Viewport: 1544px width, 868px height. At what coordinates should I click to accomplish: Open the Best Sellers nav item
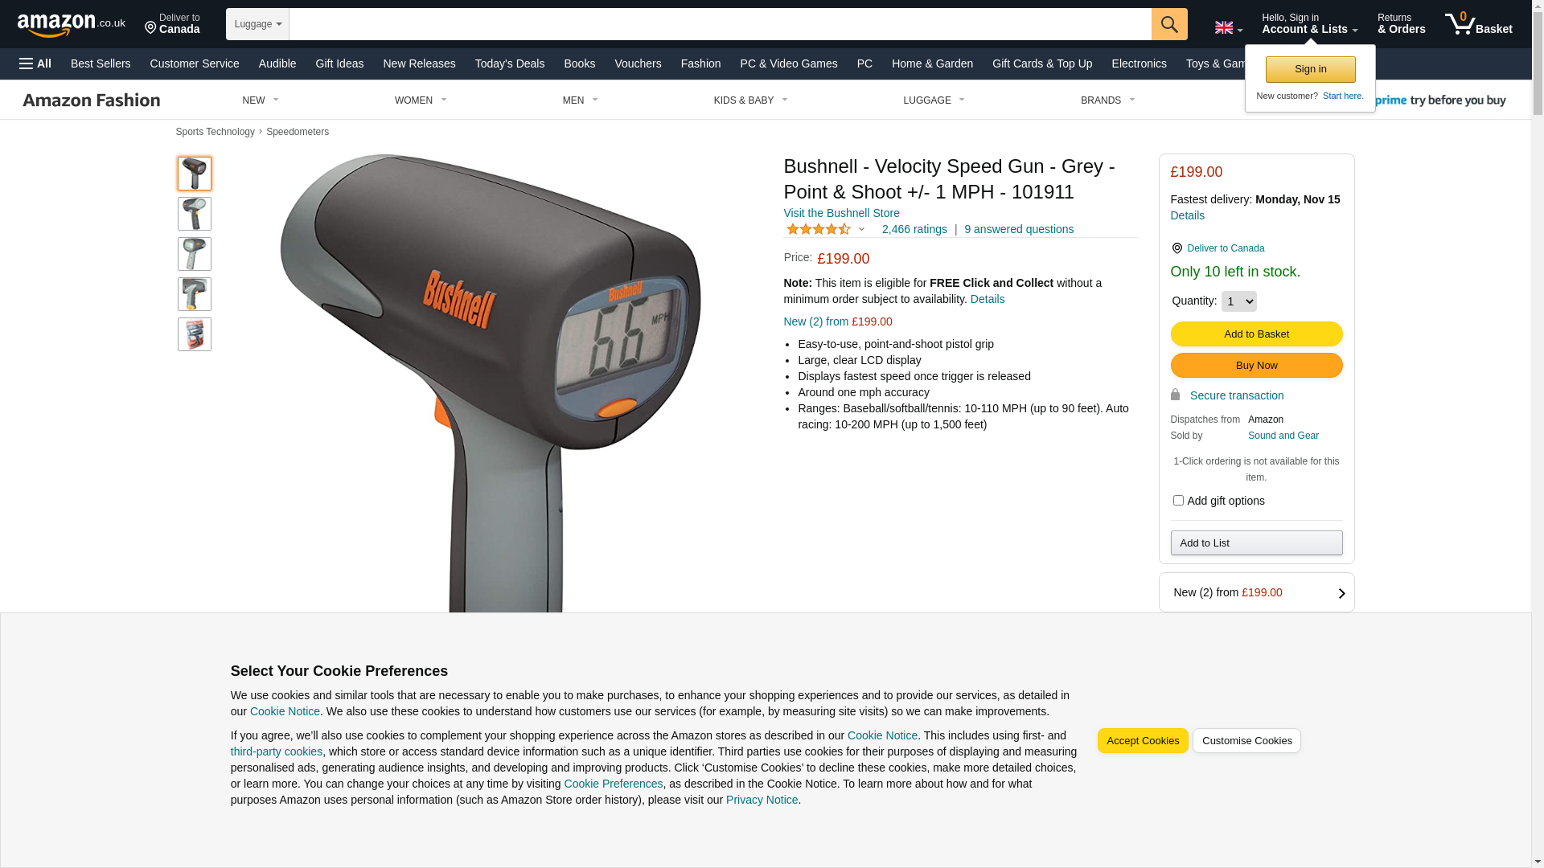click(x=101, y=63)
